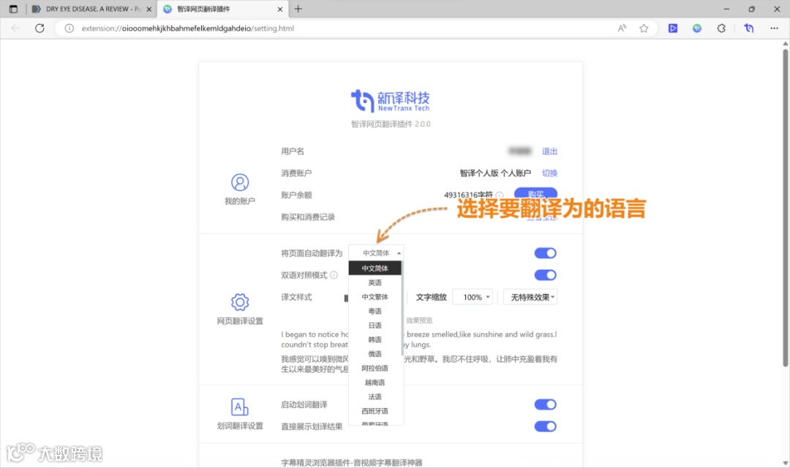Click 文字缩放 label
This screenshot has height=468, width=790.
[x=432, y=297]
